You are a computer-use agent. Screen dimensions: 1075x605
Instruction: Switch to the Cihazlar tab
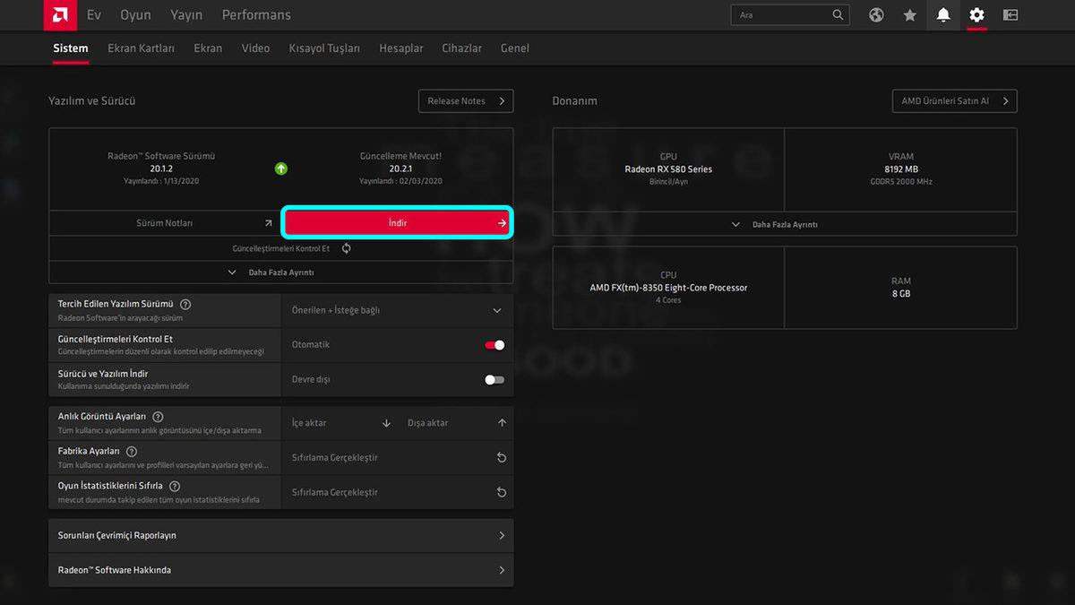point(461,48)
